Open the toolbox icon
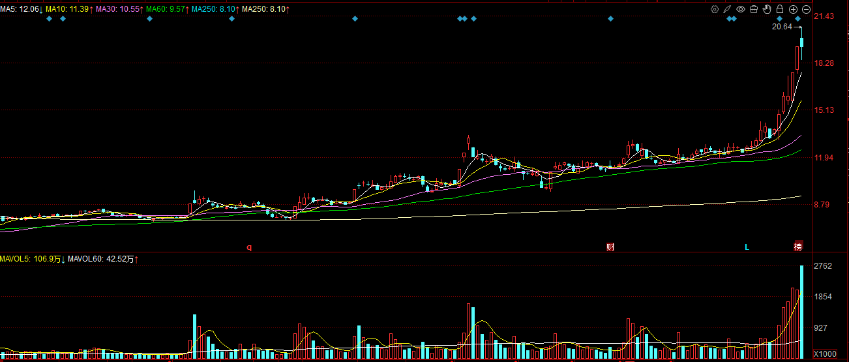Viewport: 849px width, 362px height. tap(754, 9)
